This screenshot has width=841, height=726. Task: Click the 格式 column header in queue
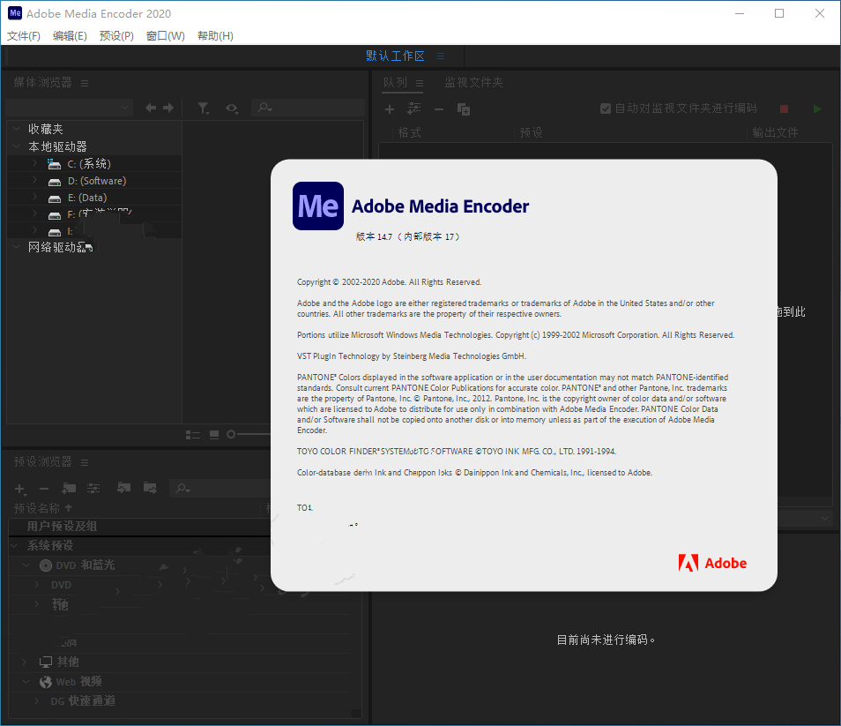click(409, 132)
